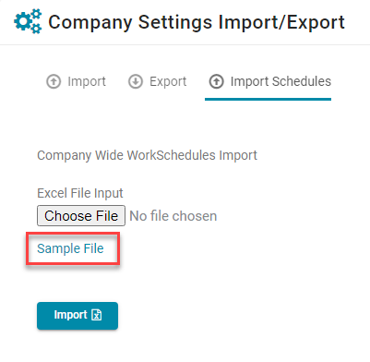Switch to the Import tab
Viewport: 370px width, 362px height.
point(76,81)
